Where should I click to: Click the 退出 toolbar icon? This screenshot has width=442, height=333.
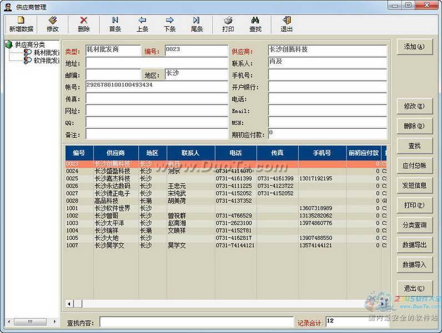pyautogui.click(x=287, y=24)
